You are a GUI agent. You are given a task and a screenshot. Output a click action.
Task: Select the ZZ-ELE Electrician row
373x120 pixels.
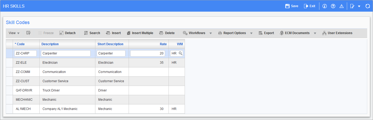[9, 63]
